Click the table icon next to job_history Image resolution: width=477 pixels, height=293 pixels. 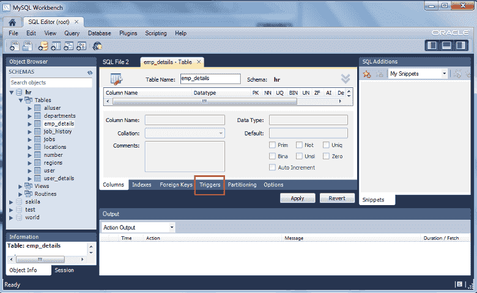[37, 131]
